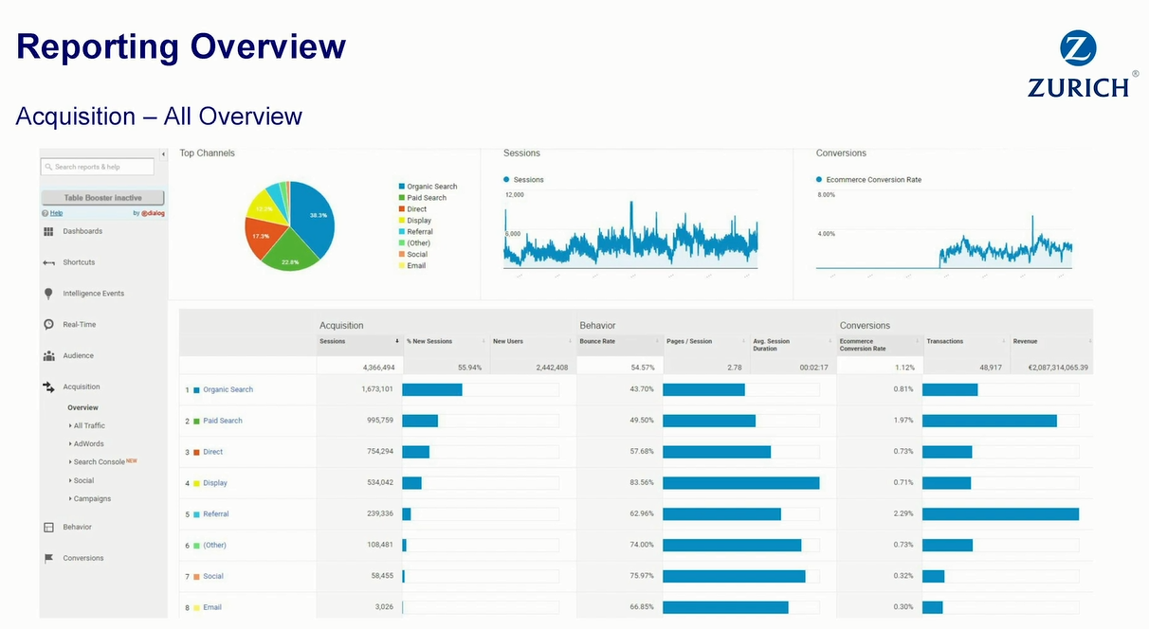This screenshot has height=629, width=1149.
Task: Click the Search reports & help field
Action: click(x=98, y=167)
